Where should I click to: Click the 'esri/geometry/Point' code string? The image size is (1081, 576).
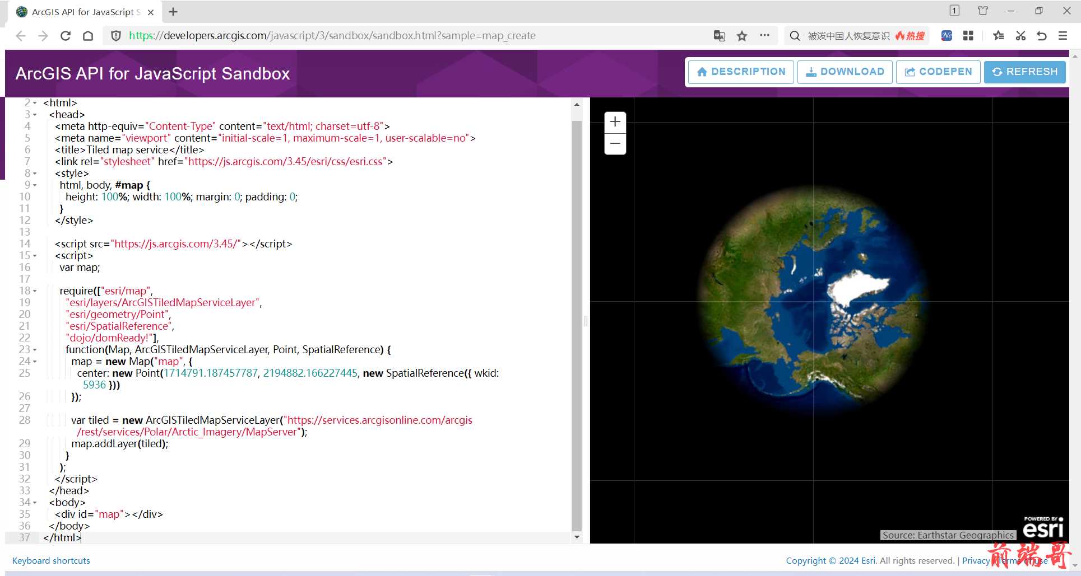click(117, 314)
